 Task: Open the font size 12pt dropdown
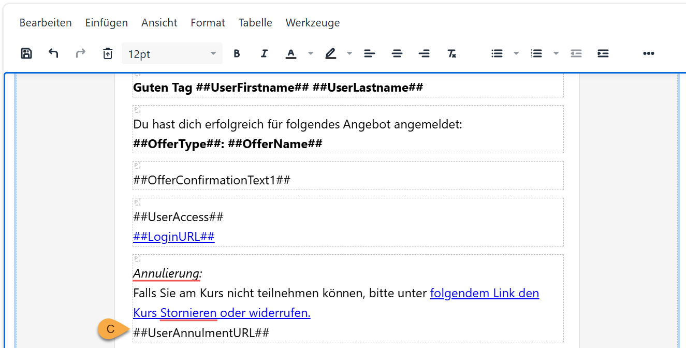coord(172,53)
